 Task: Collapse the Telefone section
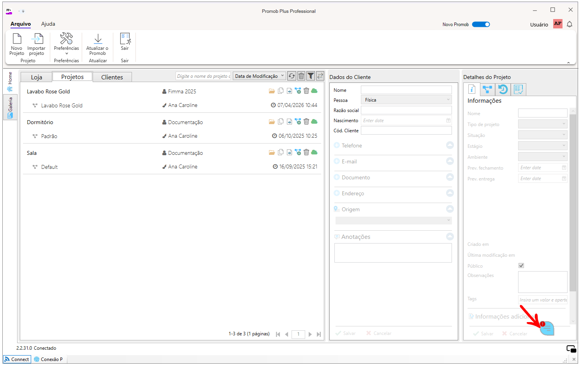tap(450, 145)
